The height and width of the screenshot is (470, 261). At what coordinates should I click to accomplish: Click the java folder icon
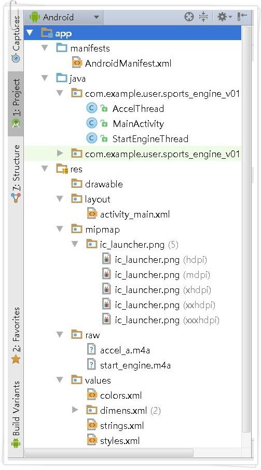tap(62, 78)
